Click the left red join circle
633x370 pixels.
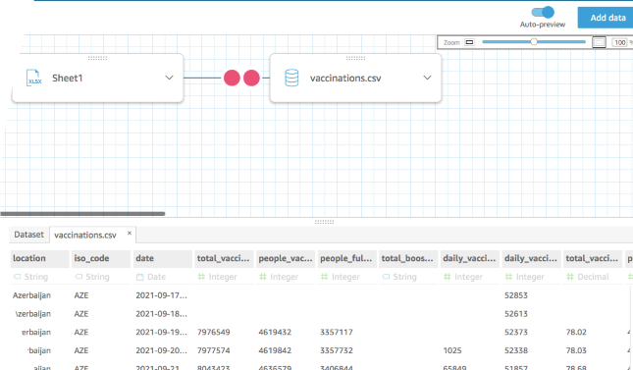pyautogui.click(x=233, y=78)
